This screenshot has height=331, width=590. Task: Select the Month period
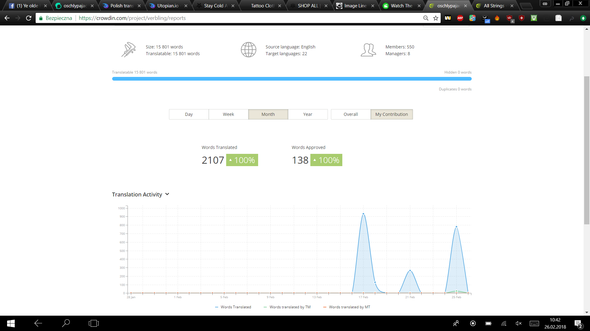pos(268,114)
